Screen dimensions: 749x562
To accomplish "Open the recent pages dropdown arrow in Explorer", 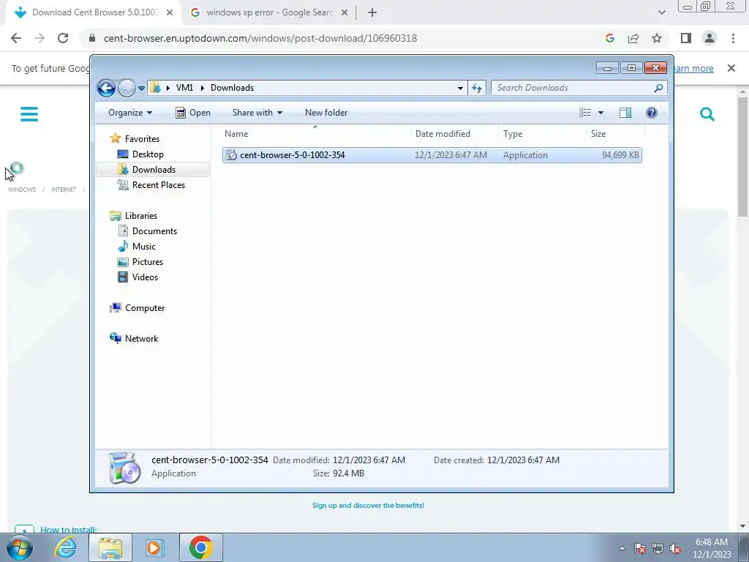I will tap(141, 89).
